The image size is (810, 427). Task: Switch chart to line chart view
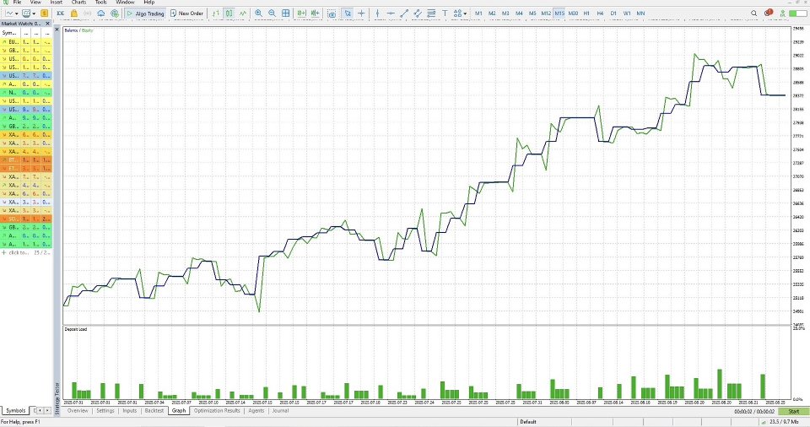coord(243,14)
